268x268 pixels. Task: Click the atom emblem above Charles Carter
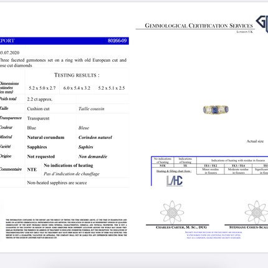[172, 213]
